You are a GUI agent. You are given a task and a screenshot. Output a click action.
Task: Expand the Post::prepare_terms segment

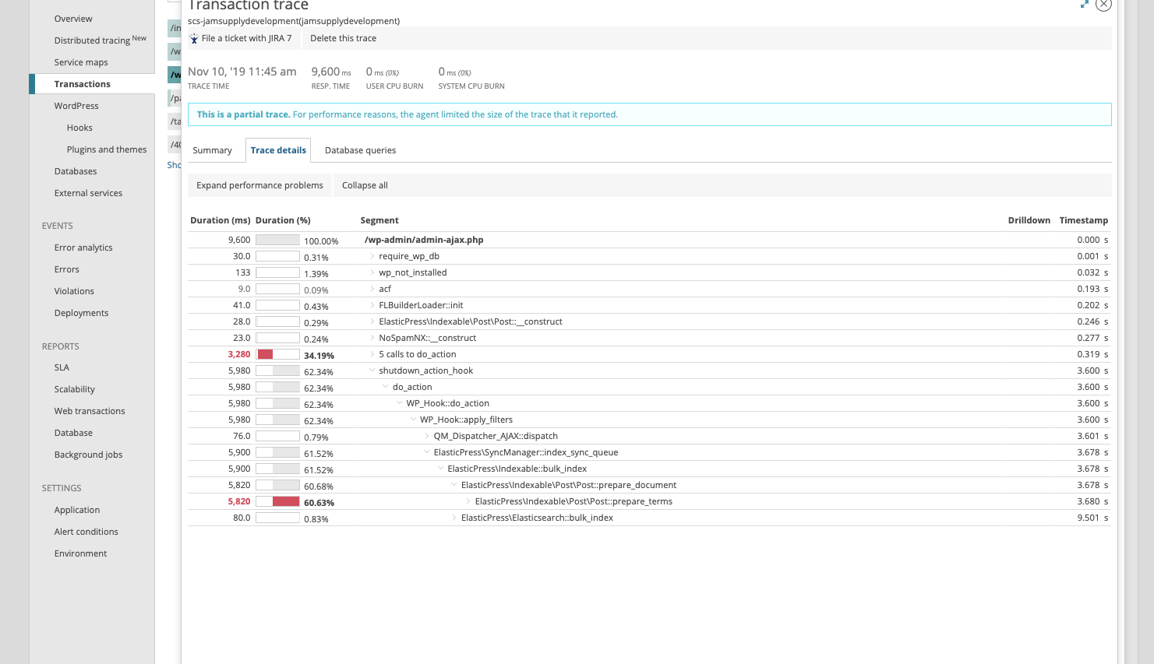468,501
